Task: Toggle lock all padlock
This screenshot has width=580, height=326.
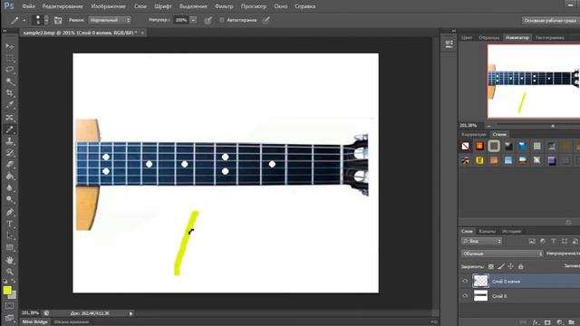Action: (x=520, y=266)
